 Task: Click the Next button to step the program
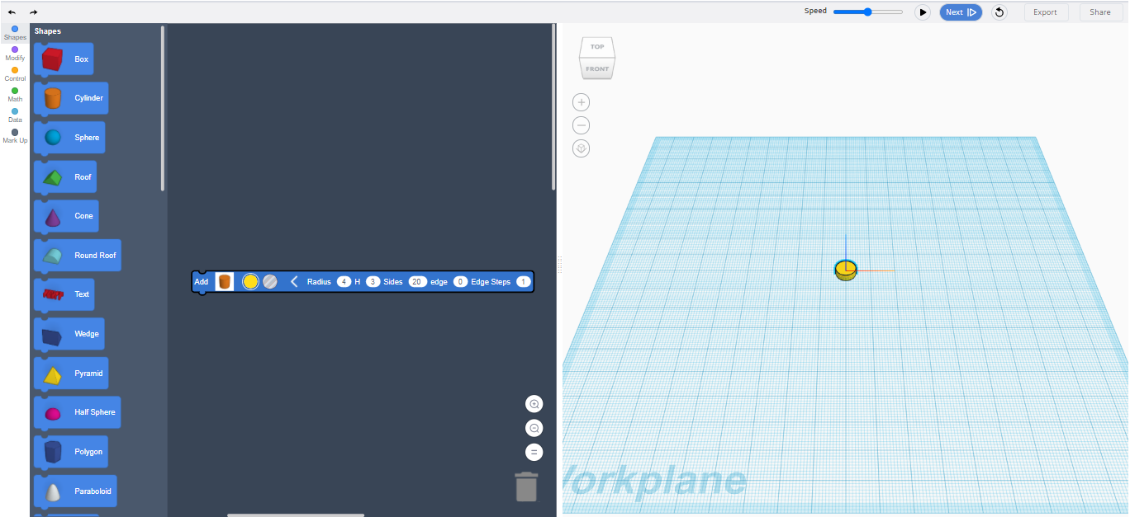961,12
